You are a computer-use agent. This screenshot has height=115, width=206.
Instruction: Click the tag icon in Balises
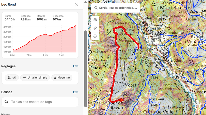pos(6,102)
